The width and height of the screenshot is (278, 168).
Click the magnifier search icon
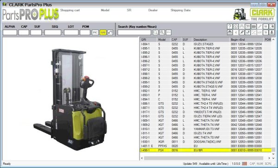156,32
